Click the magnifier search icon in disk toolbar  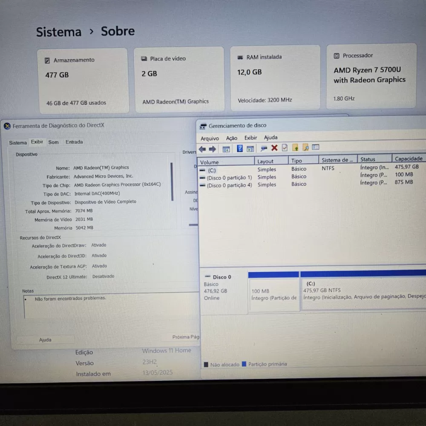305,147
